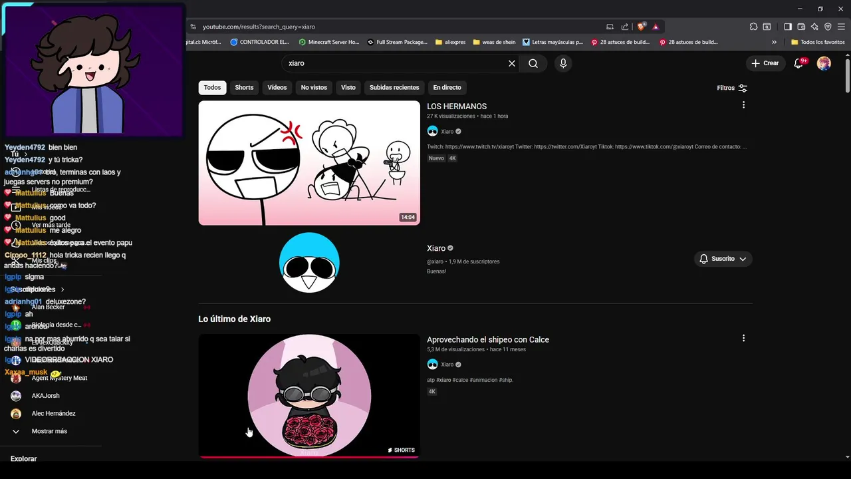Click Xiaro channel avatar beside LOS HERMANOS
The image size is (851, 479).
pyautogui.click(x=432, y=132)
